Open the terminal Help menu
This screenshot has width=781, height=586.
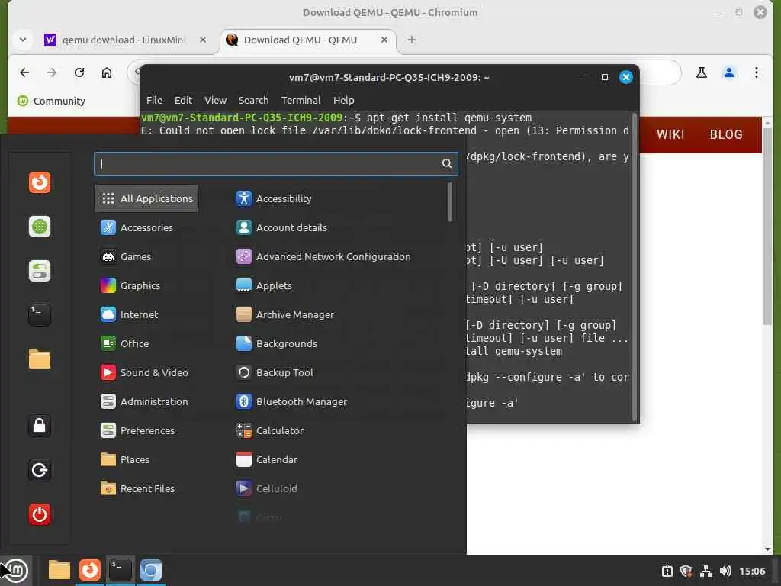pos(344,100)
